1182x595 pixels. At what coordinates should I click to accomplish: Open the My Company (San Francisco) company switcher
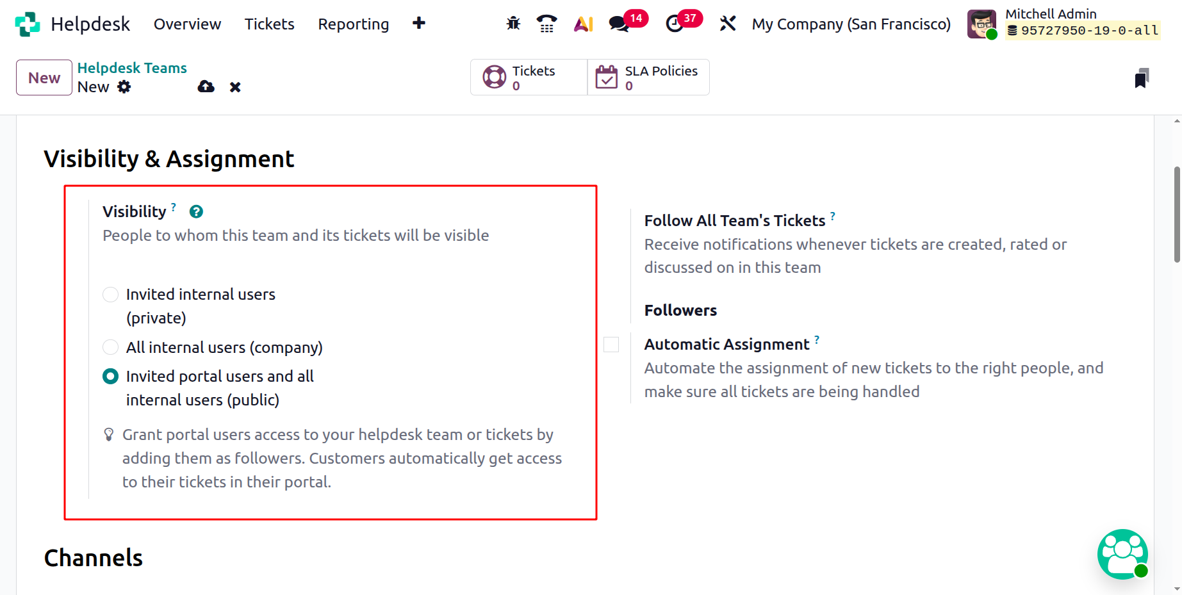pos(851,24)
